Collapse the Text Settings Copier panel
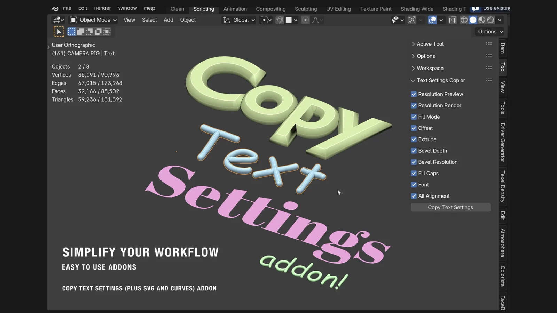 [x=441, y=80]
